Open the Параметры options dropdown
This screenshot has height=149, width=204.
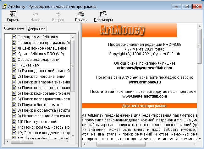point(103,14)
